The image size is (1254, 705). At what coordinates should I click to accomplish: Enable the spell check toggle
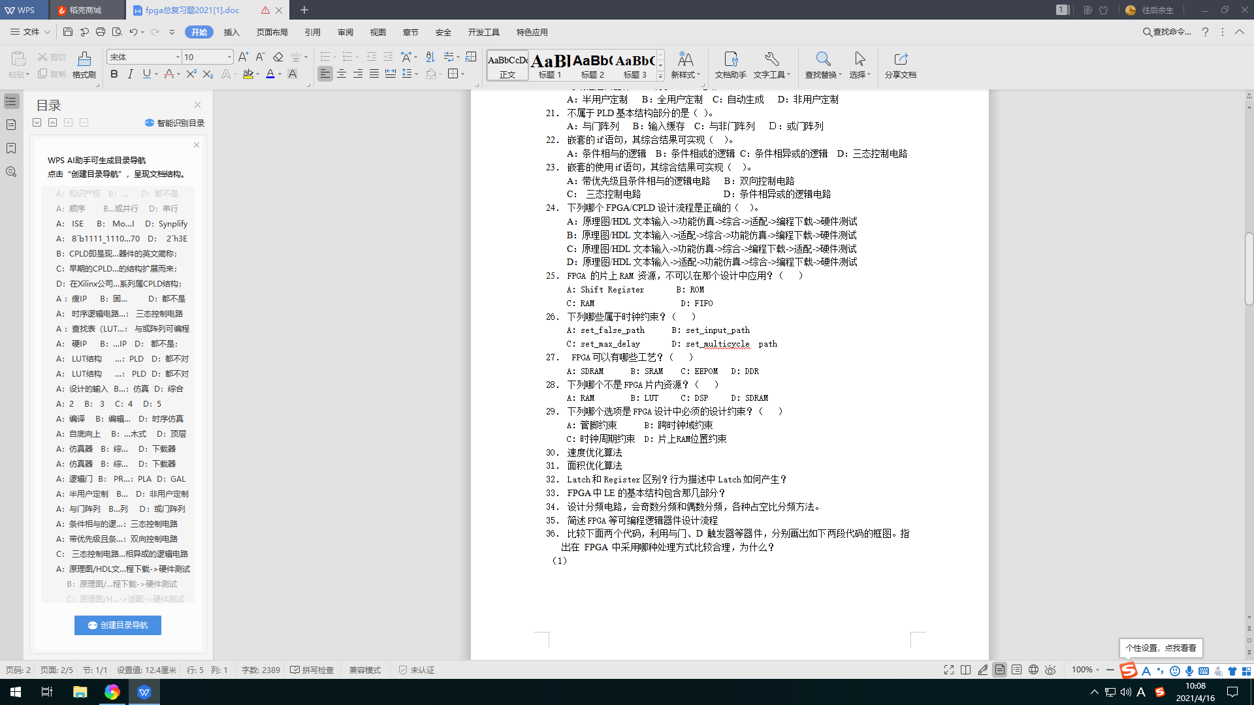coord(314,670)
